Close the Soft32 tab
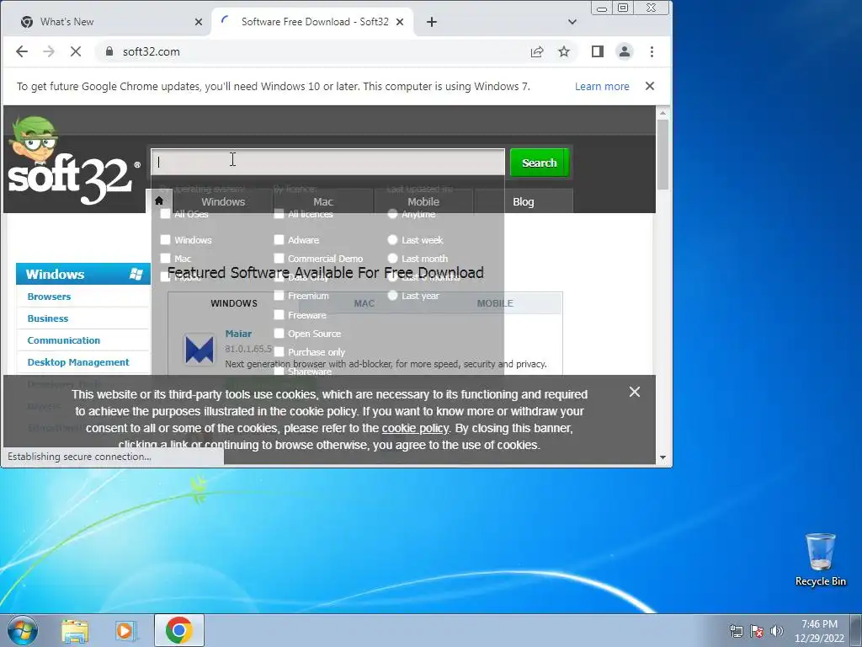The width and height of the screenshot is (862, 647). coord(400,22)
